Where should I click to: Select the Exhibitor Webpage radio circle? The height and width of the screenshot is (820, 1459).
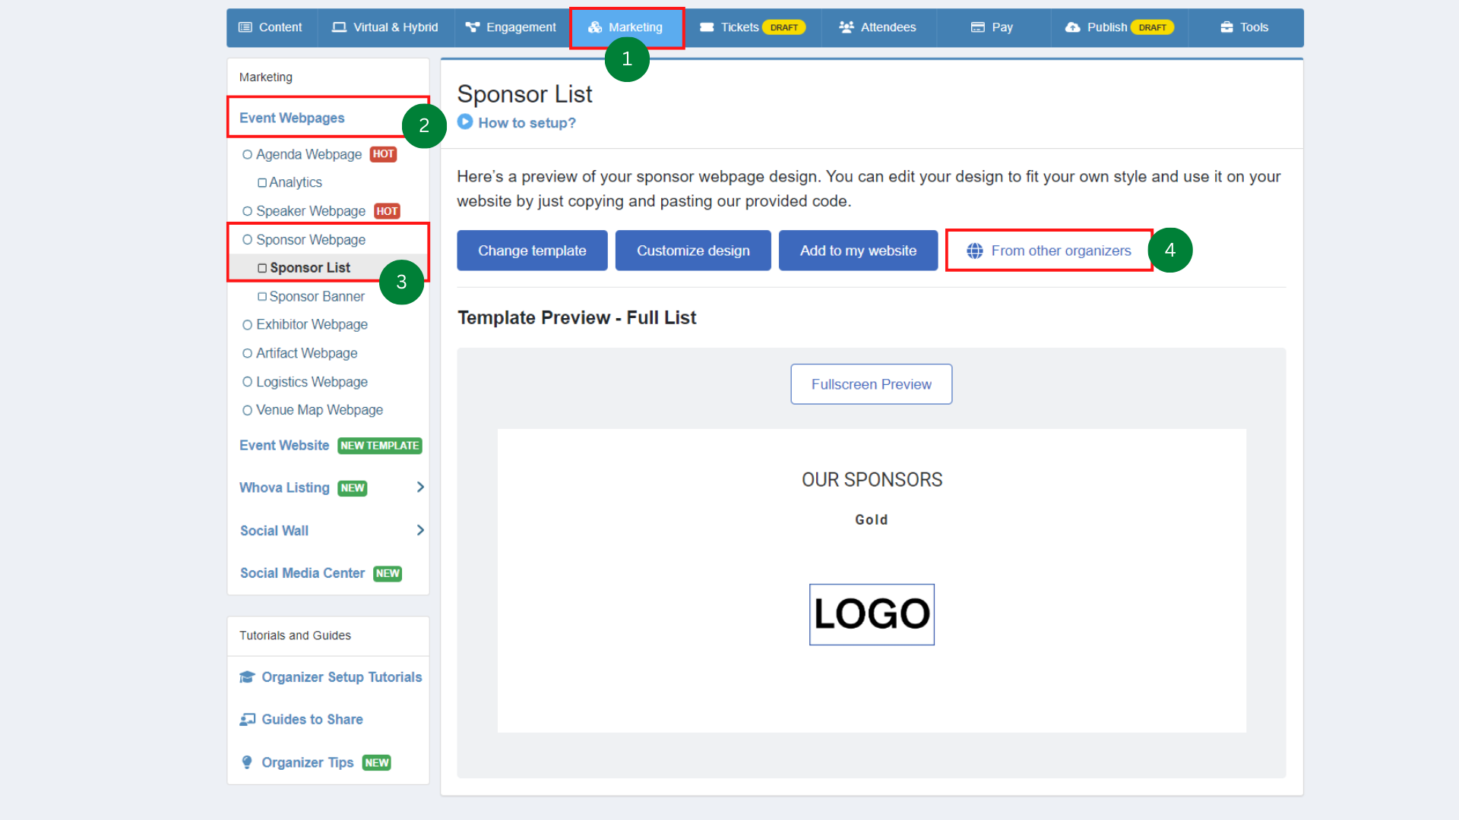click(247, 324)
